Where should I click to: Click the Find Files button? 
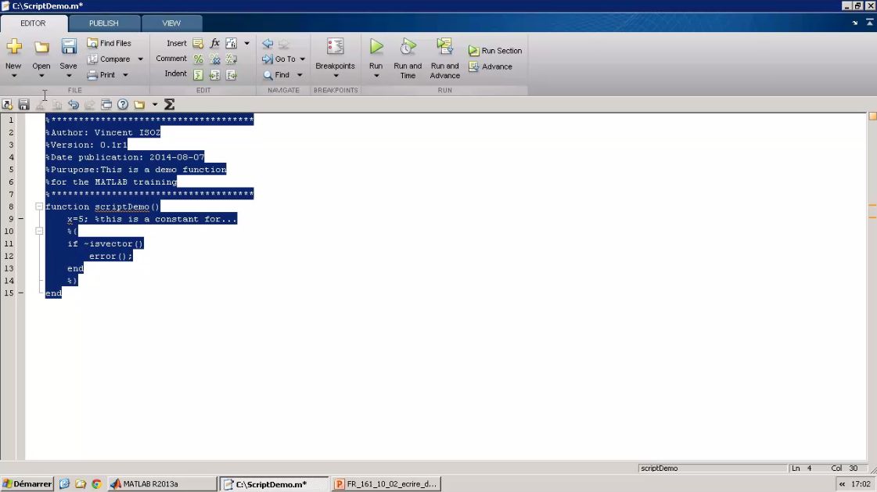pyautogui.click(x=110, y=44)
